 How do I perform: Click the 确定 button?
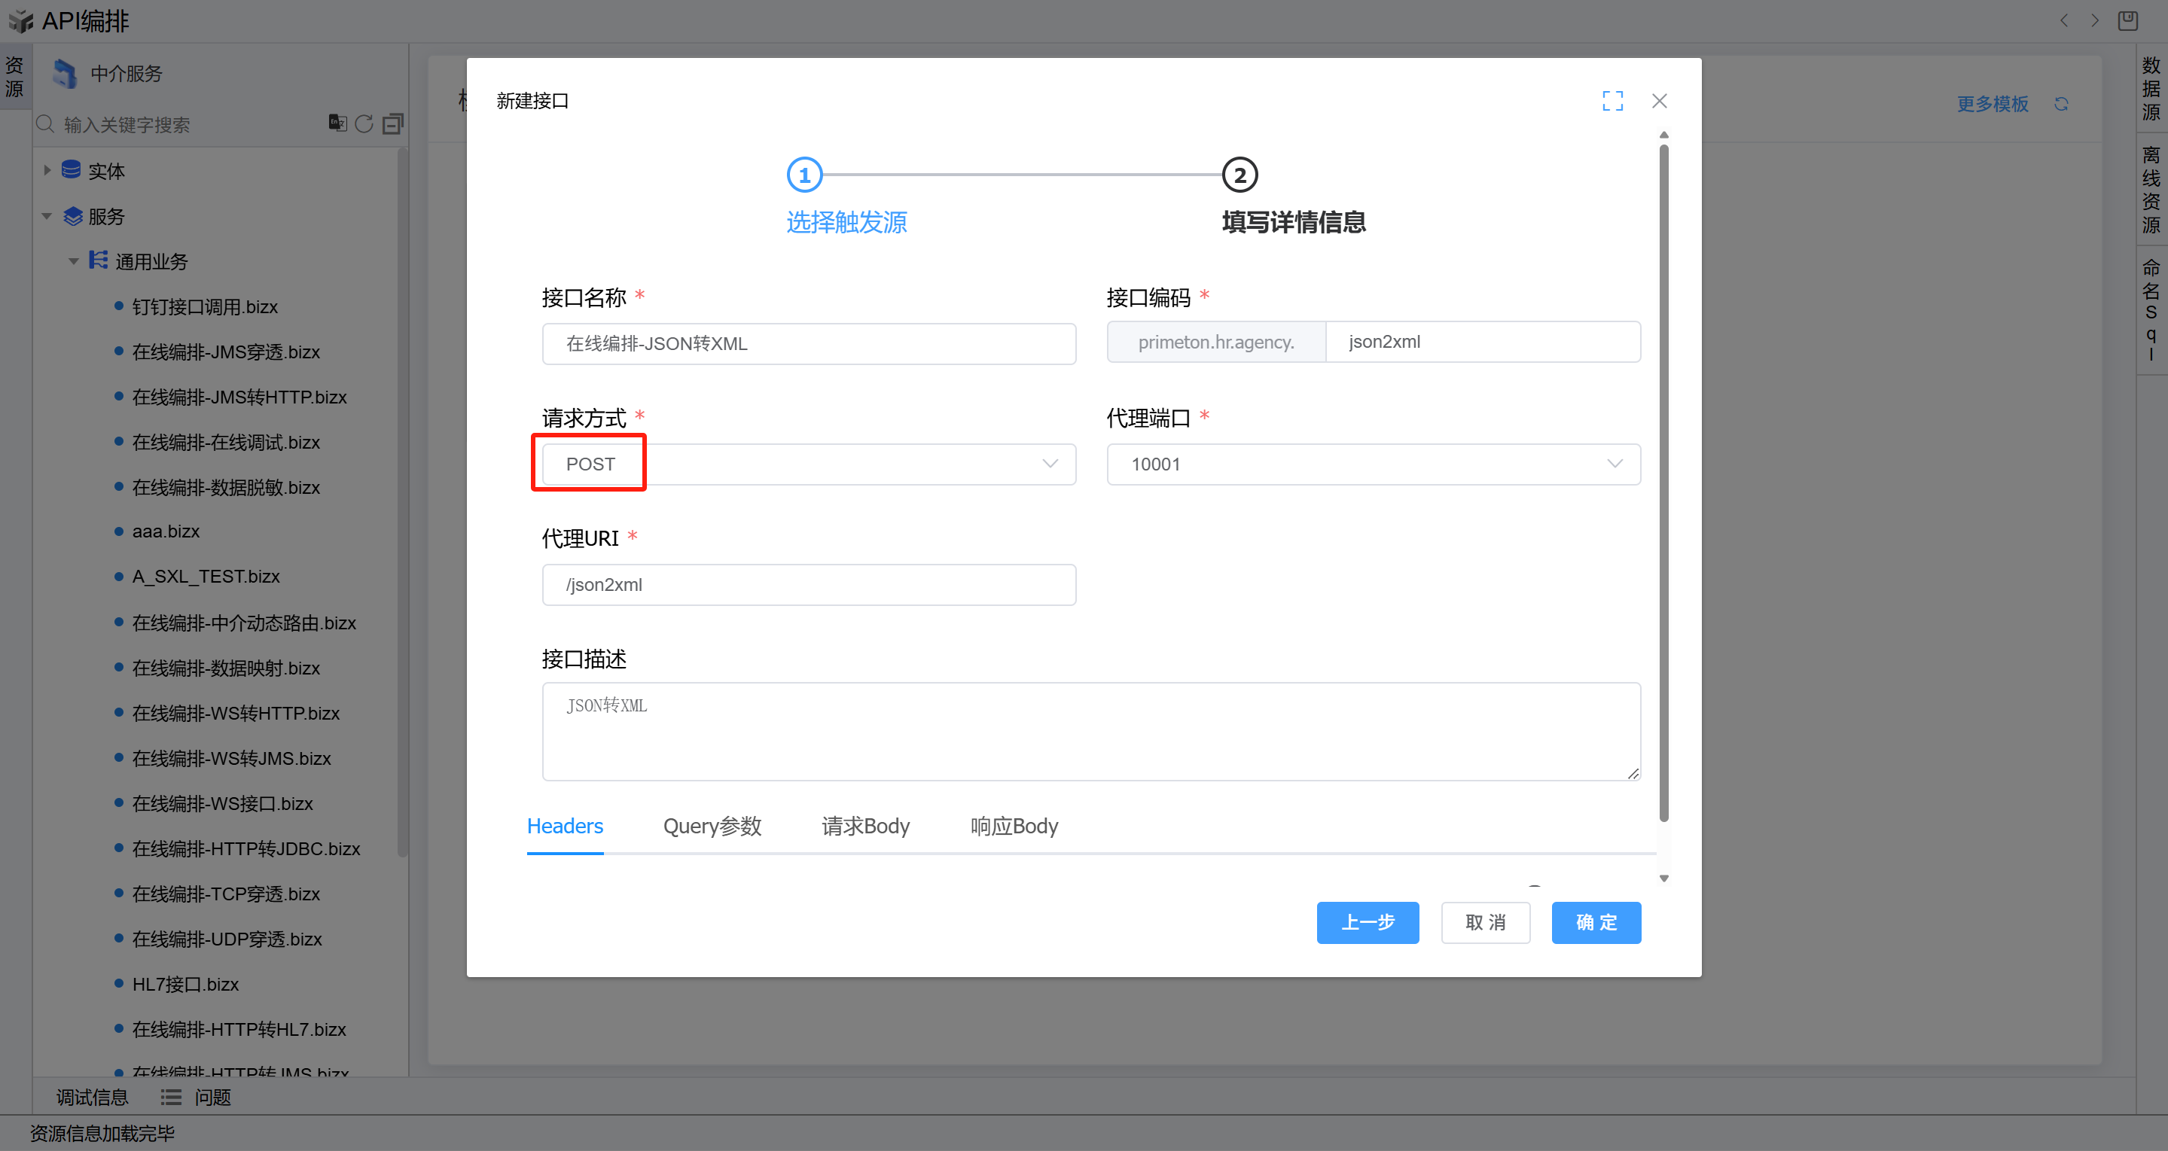[x=1596, y=922]
